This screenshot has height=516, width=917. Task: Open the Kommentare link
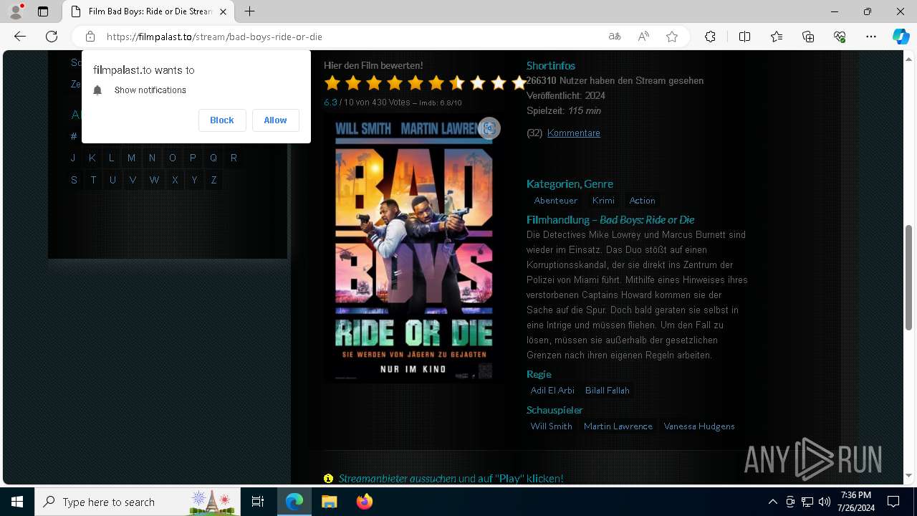point(574,133)
